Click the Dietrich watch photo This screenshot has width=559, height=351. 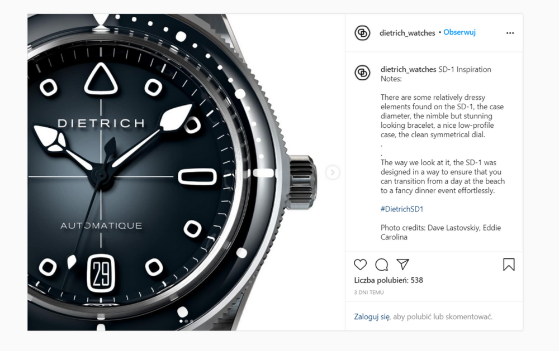pyautogui.click(x=186, y=172)
